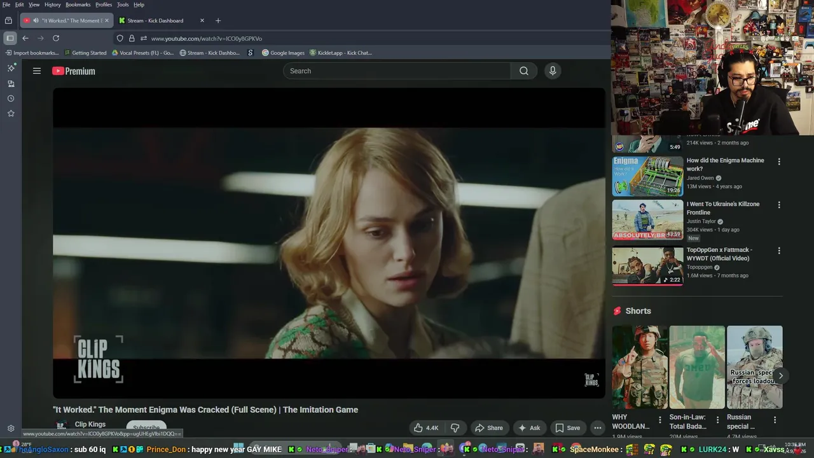The height and width of the screenshot is (458, 814).
Task: Open synced tabs sidebar icon
Action: (11, 83)
